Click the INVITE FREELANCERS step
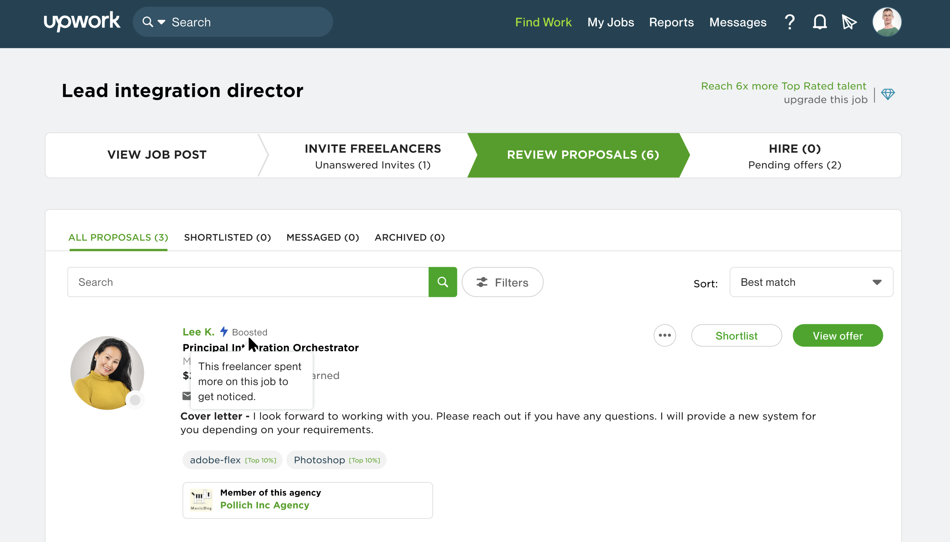The image size is (950, 542). pyautogui.click(x=373, y=155)
